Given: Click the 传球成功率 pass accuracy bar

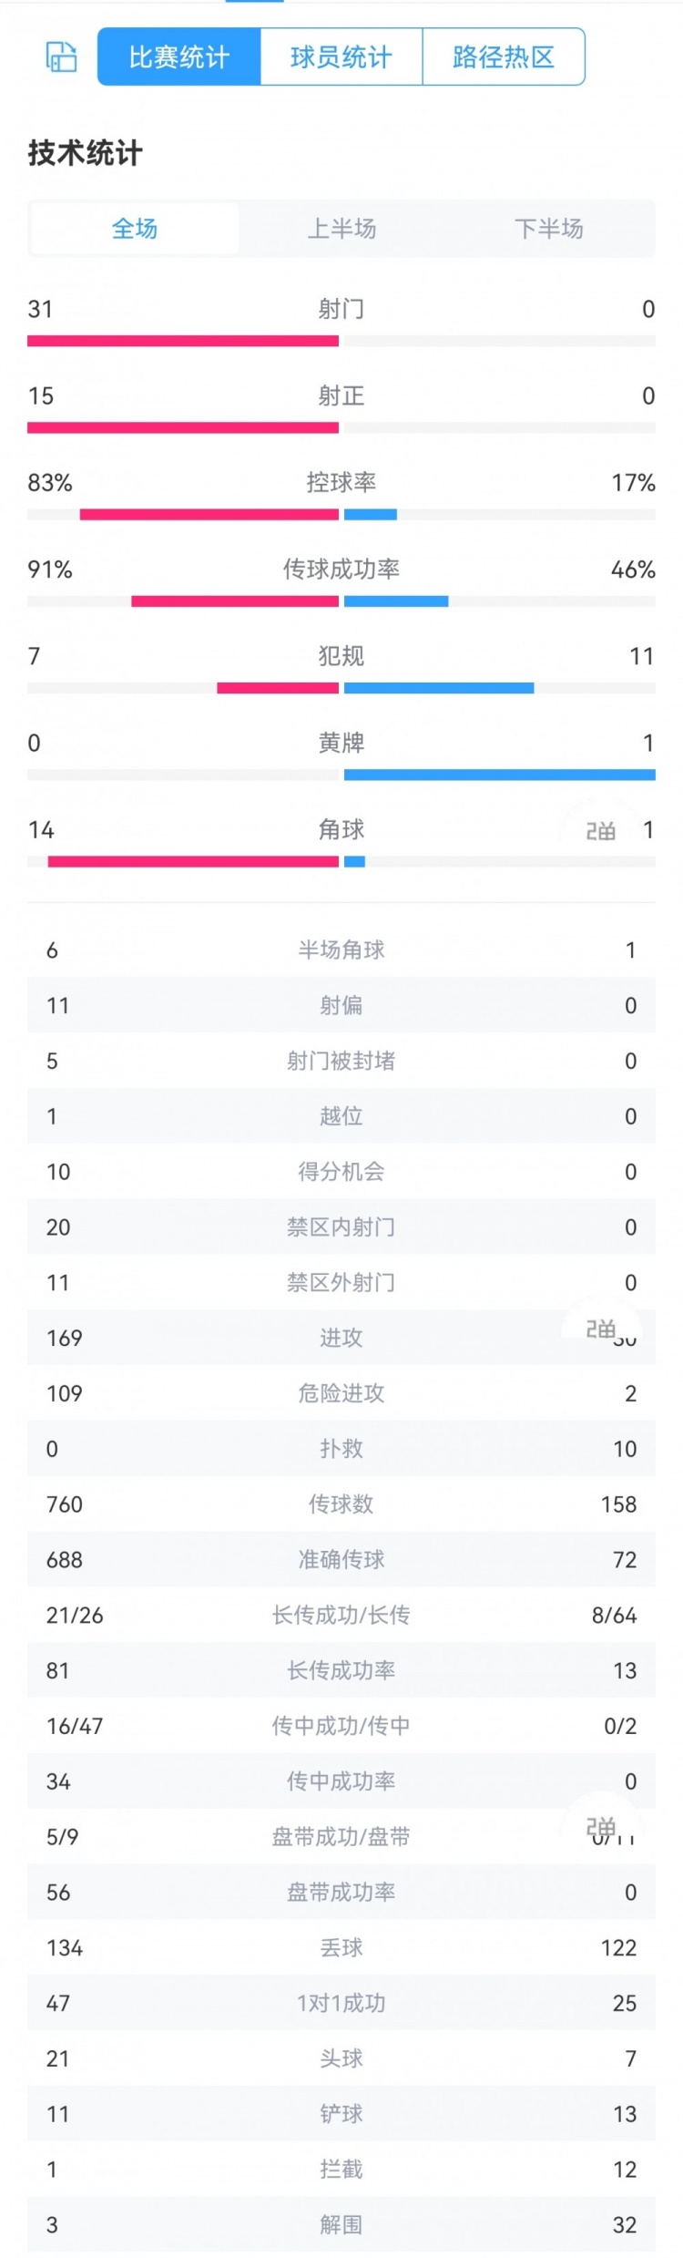Looking at the screenshot, I should tap(341, 600).
